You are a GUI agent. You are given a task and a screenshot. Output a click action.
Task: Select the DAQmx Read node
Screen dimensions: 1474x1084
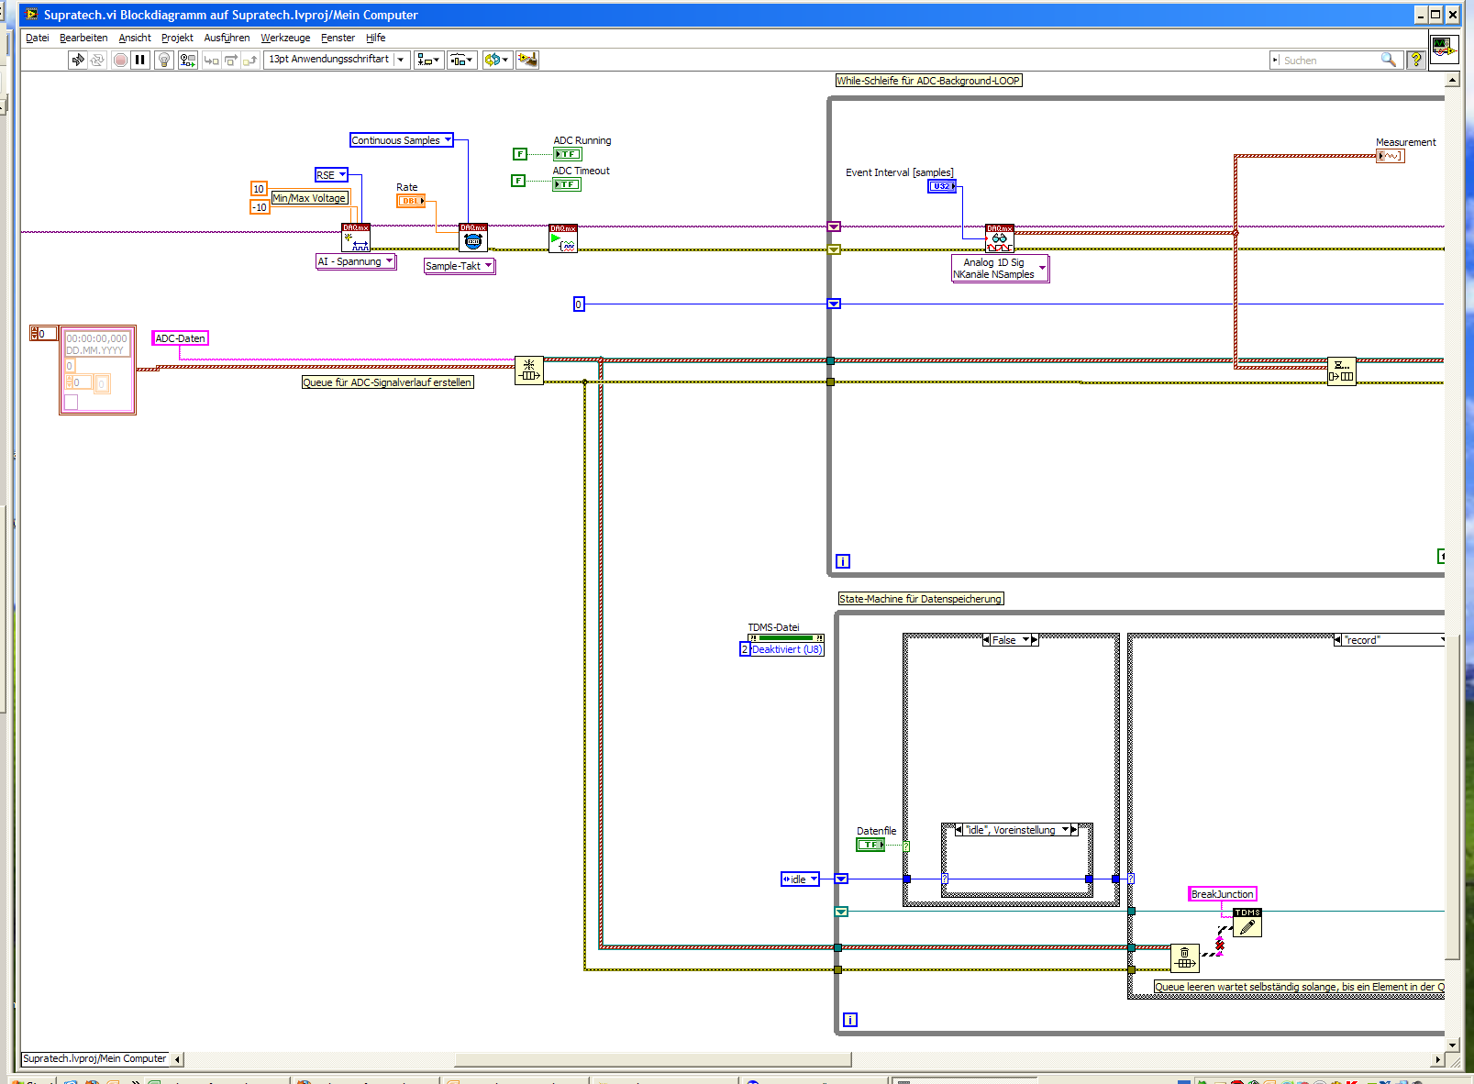coord(1000,238)
